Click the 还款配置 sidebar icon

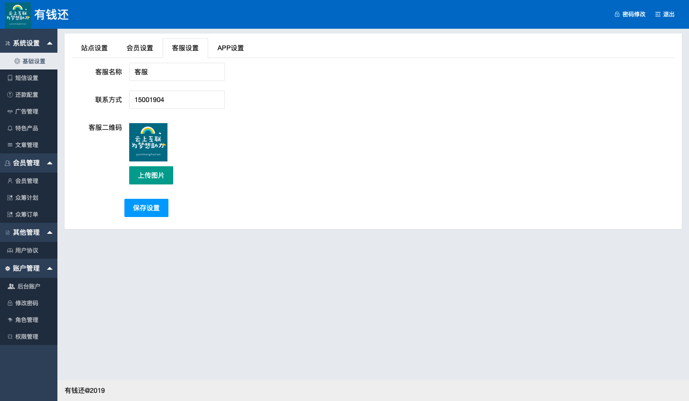coord(10,95)
